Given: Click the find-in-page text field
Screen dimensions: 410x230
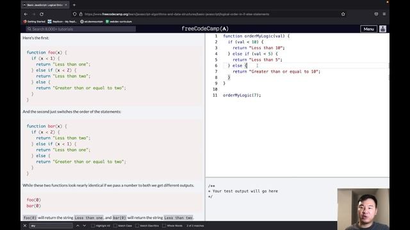Looking at the screenshot, I should point(51,226).
